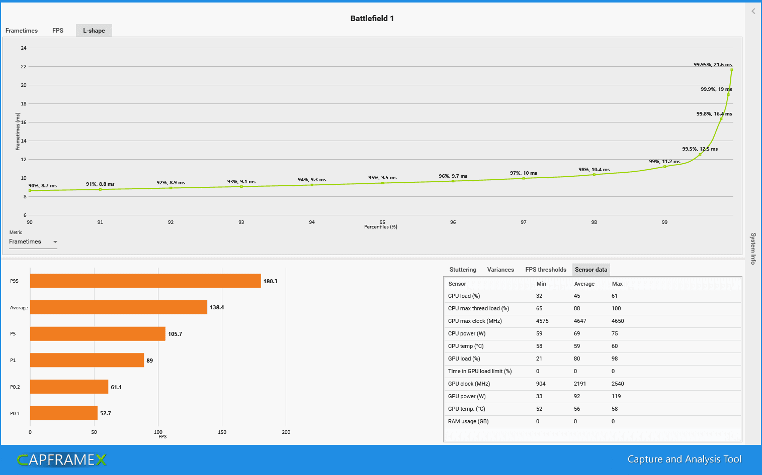Select the L-shape tab
This screenshot has width=762, height=475.
coord(94,31)
